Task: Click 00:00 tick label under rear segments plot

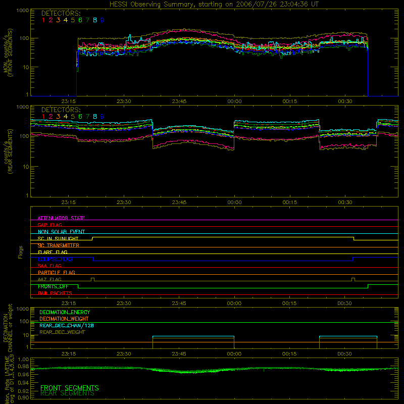Action: pos(234,203)
